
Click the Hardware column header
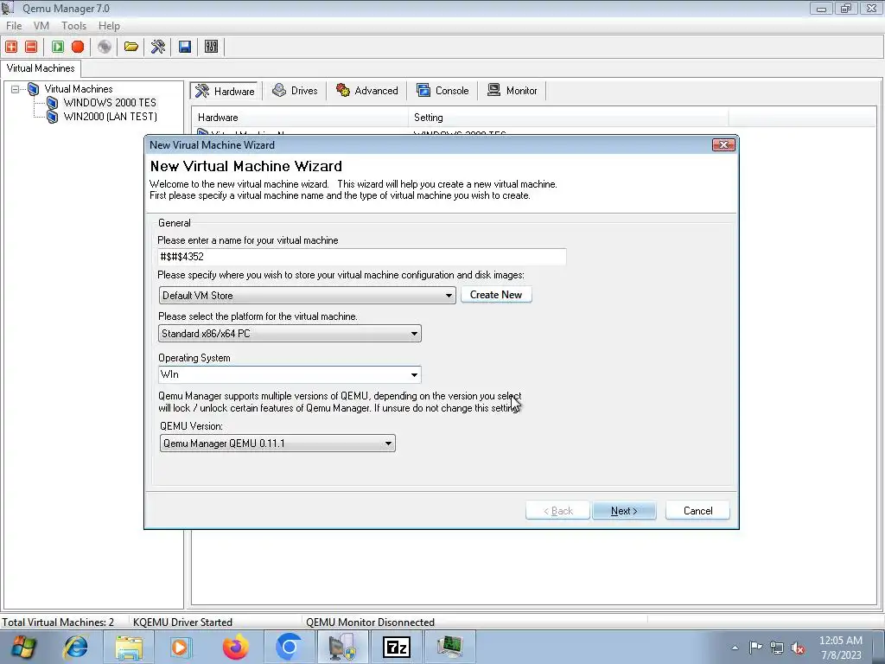(300, 118)
